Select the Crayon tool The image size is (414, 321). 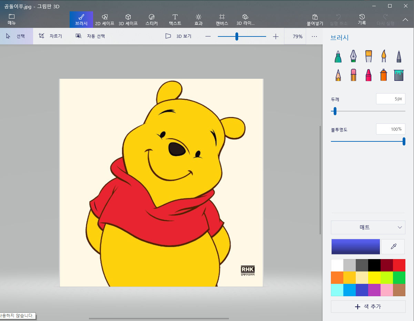click(368, 75)
